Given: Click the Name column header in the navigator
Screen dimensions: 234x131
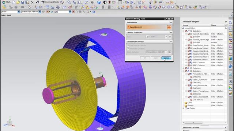Looking at the screenshot, I should (x=196, y=25).
